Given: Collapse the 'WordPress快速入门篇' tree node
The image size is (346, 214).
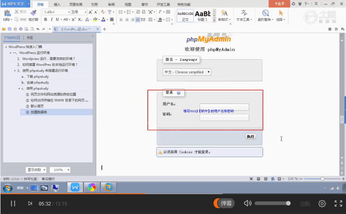Looking at the screenshot, I should [x=6, y=47].
